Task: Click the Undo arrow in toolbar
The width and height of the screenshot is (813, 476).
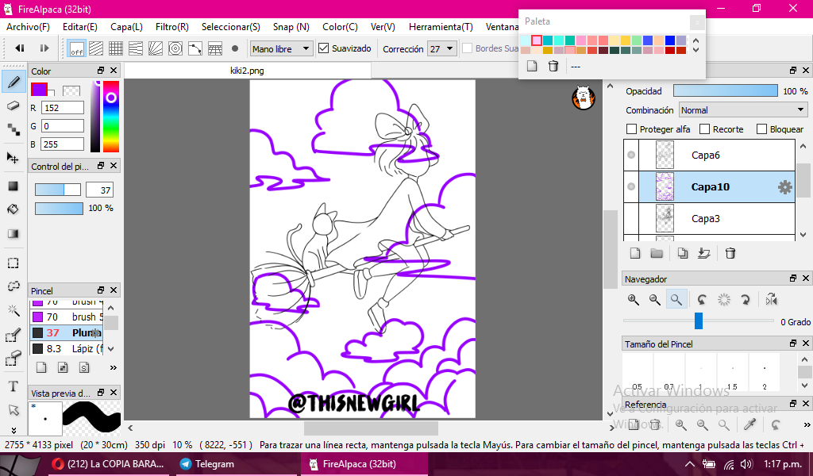Action: click(20, 48)
